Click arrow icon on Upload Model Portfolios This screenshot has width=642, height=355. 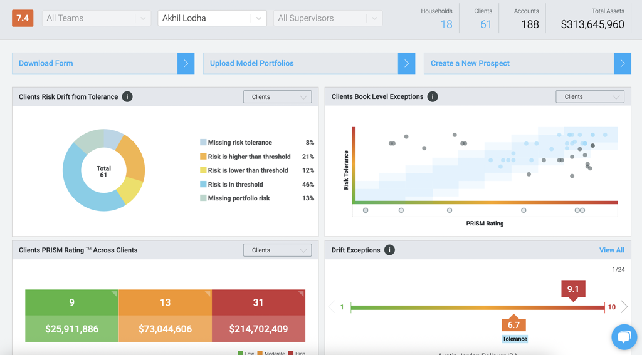(x=406, y=63)
